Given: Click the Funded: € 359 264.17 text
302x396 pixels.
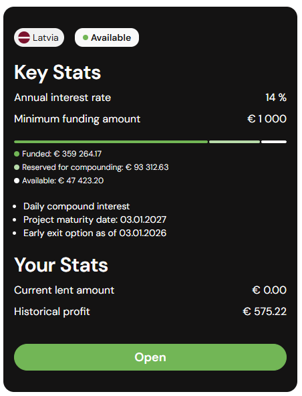Looking at the screenshot, I should (62, 154).
